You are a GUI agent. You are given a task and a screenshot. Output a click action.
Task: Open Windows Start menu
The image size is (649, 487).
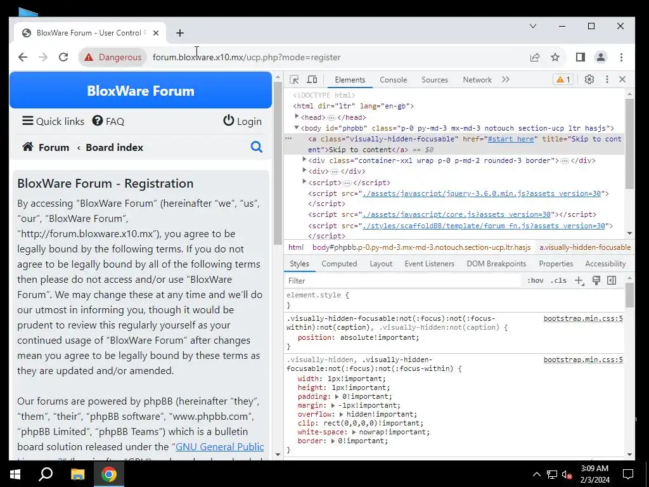pyautogui.click(x=15, y=474)
